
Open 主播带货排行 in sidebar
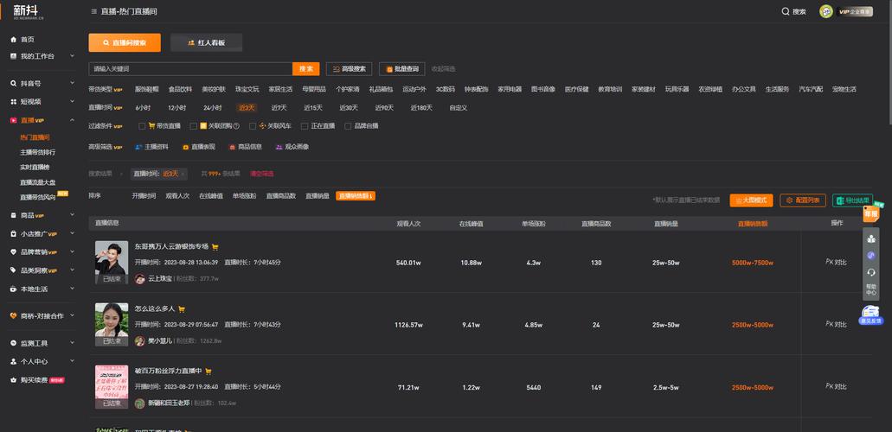coord(37,152)
